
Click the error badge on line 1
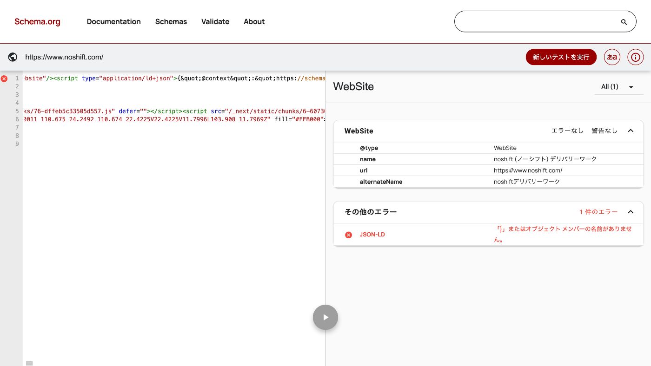tap(4, 78)
